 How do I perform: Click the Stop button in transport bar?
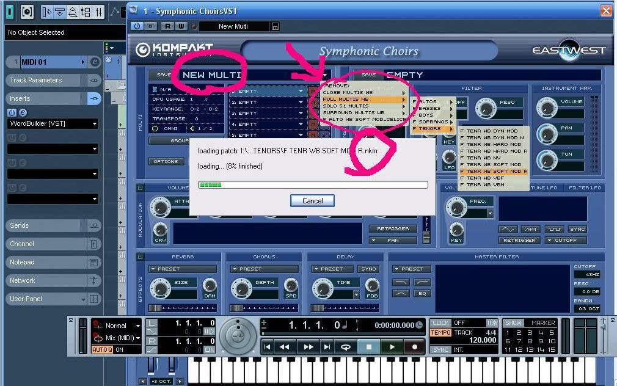pos(369,347)
